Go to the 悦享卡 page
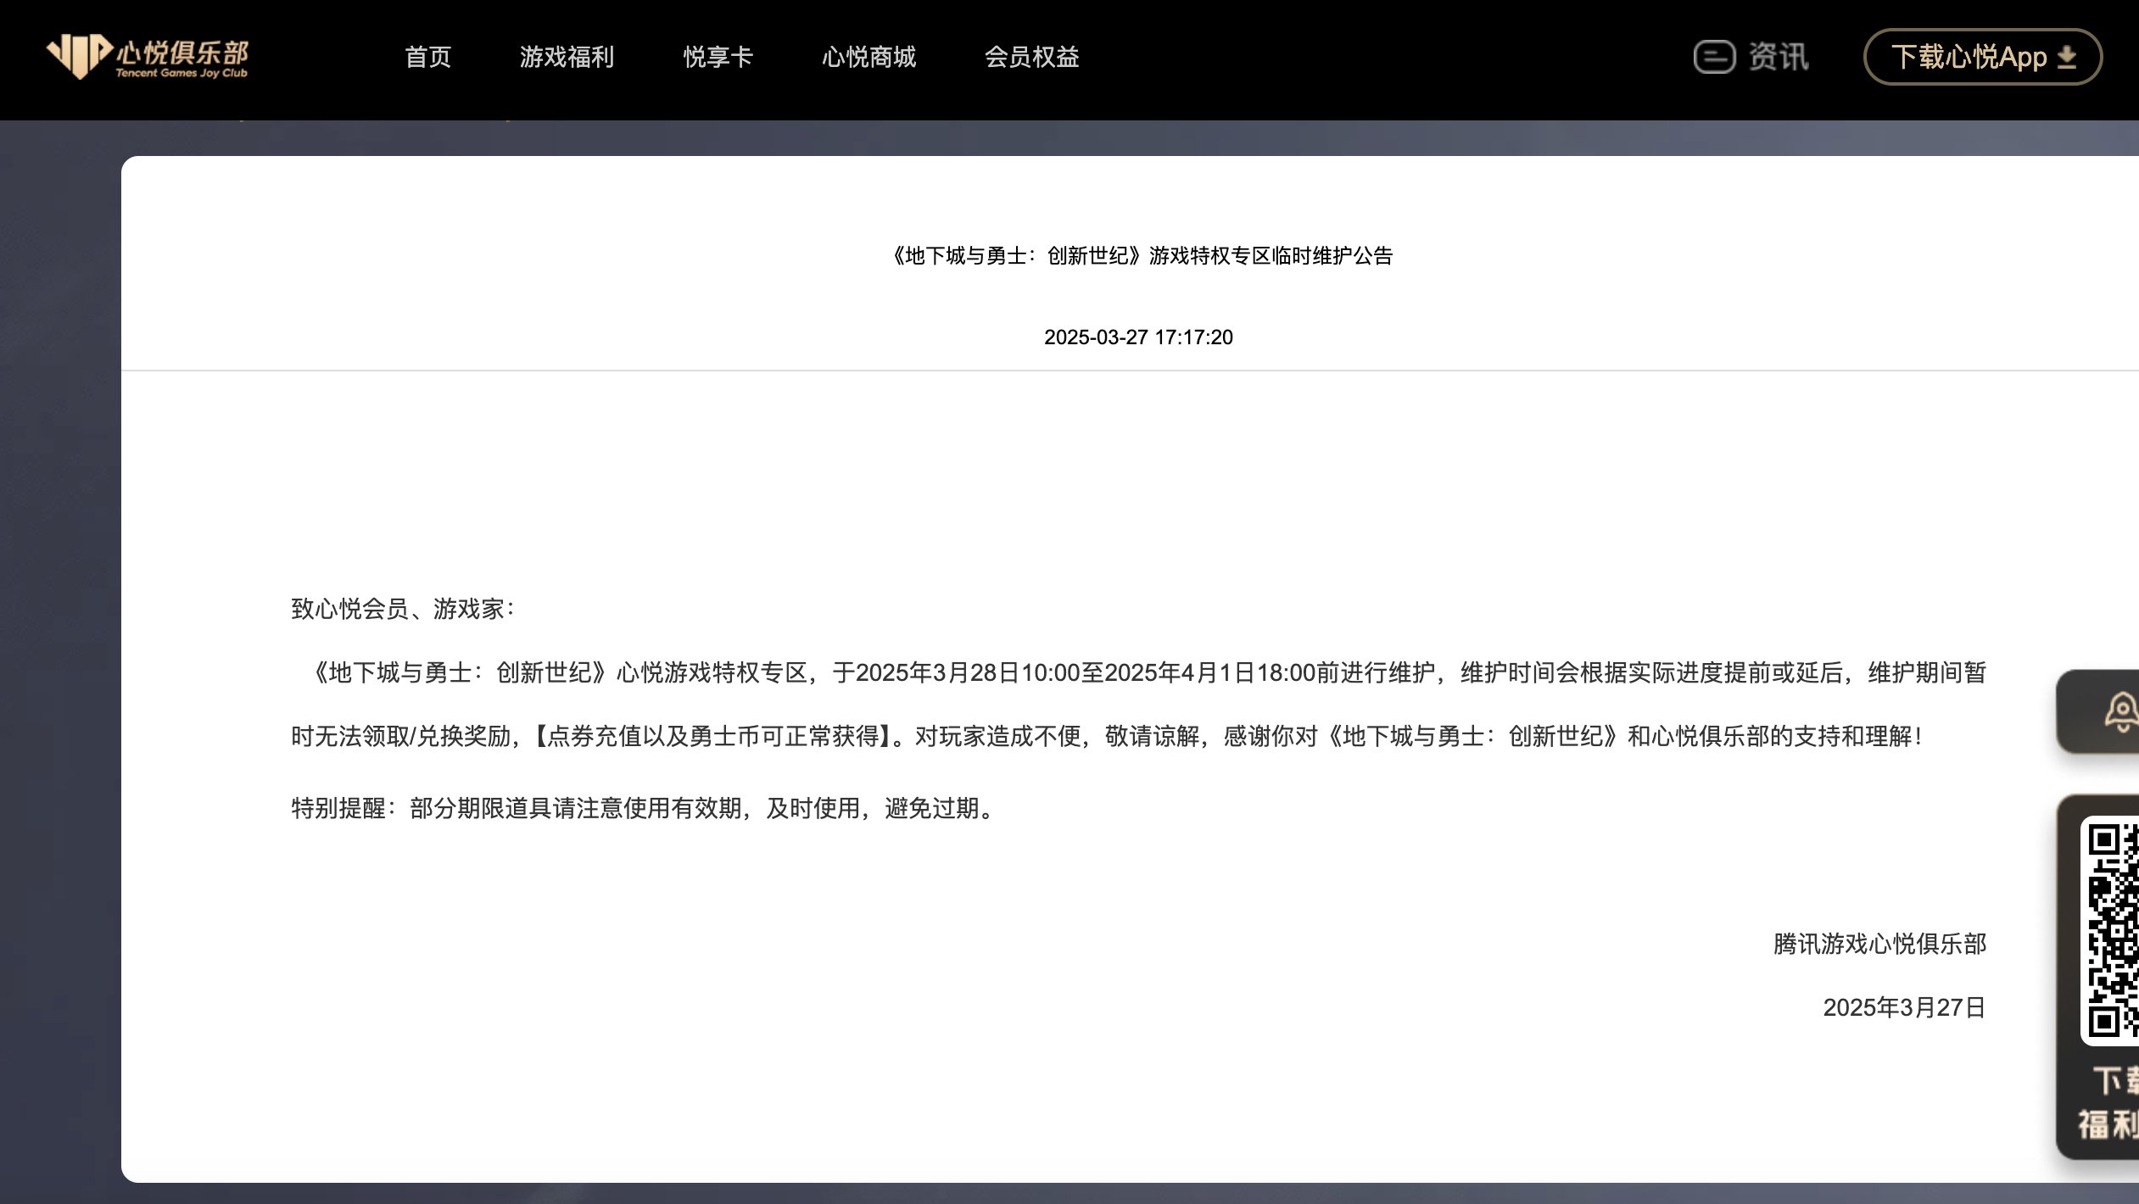This screenshot has height=1204, width=2139. click(x=718, y=57)
